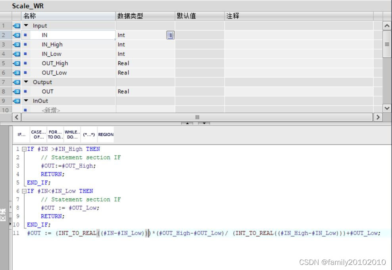The width and height of the screenshot is (392, 270).
Task: Open the data type selector for IN
Action: coord(170,35)
